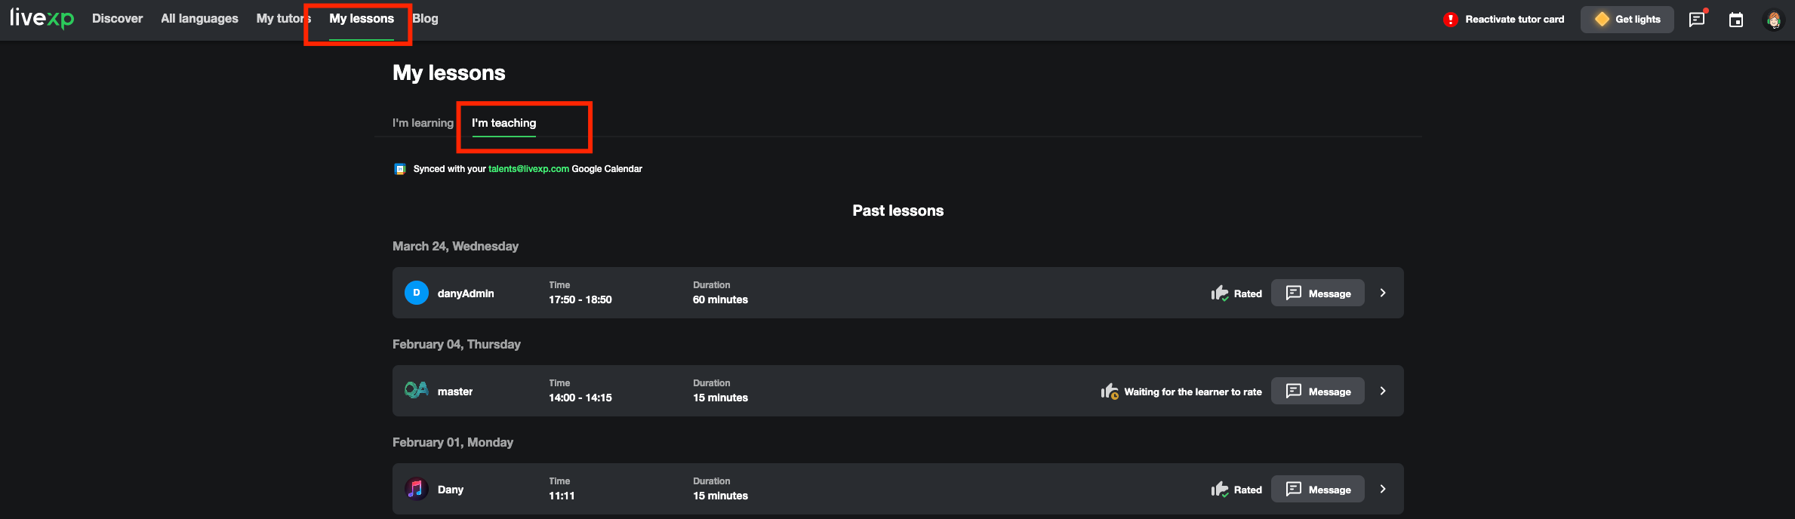Expand danyAdmin lesson details chevron
The height and width of the screenshot is (519, 1795).
[1383, 293]
